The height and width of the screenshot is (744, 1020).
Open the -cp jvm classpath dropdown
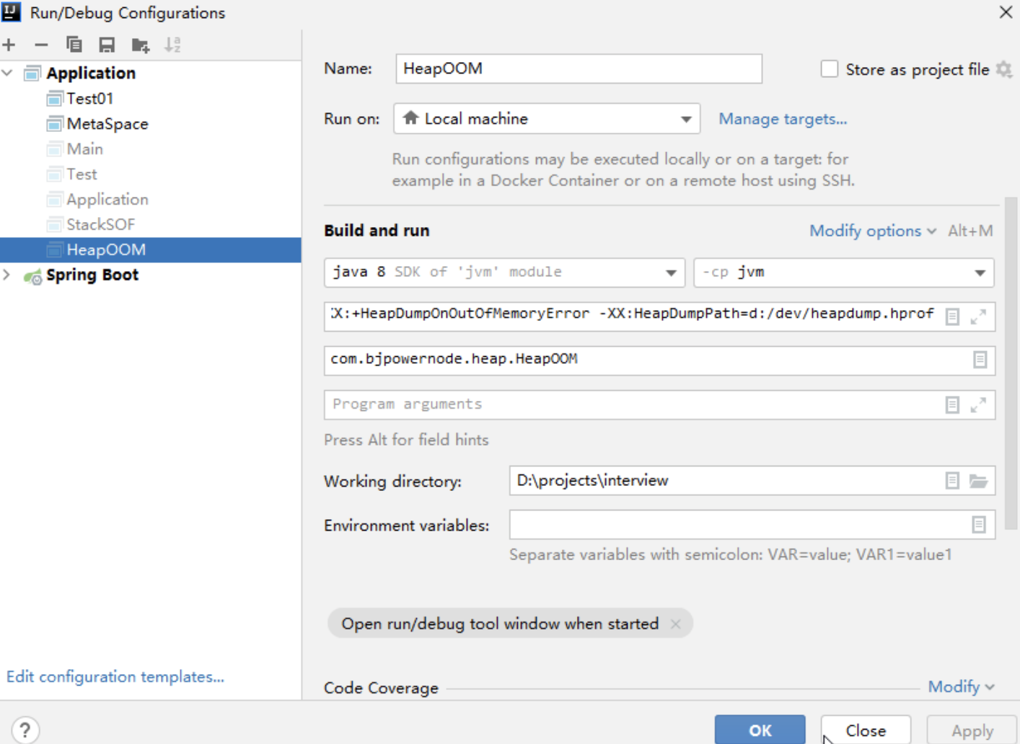[843, 273]
